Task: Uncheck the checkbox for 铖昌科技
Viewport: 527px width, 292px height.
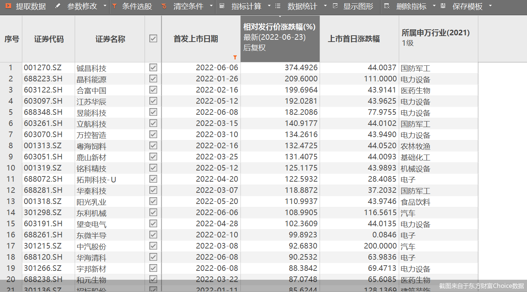Action: click(x=153, y=68)
